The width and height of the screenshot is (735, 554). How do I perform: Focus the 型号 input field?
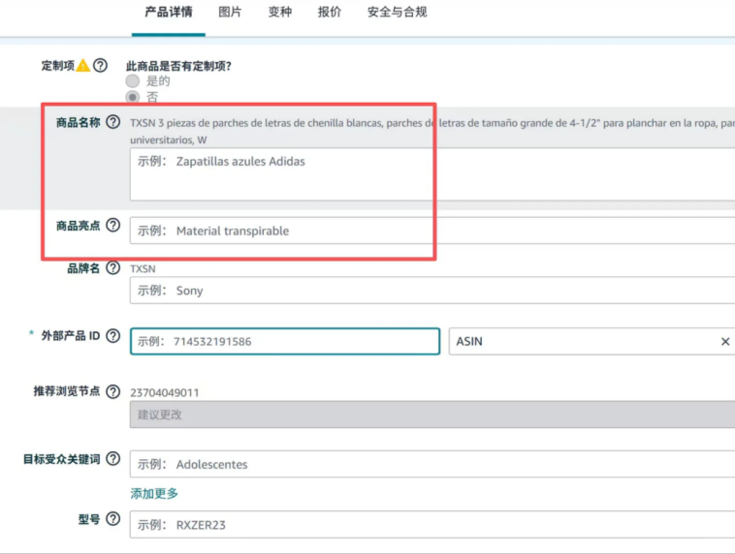click(x=432, y=525)
